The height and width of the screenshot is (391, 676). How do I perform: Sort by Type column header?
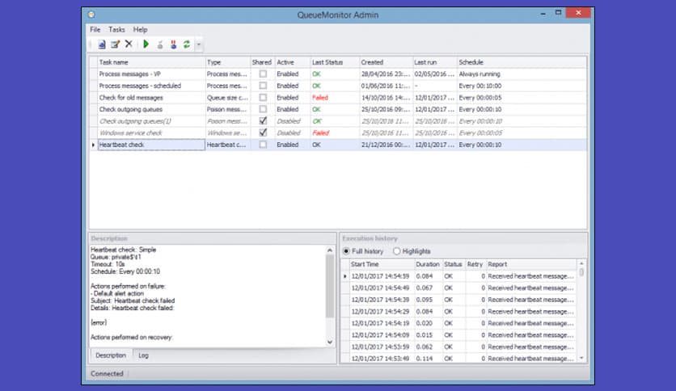pyautogui.click(x=228, y=62)
